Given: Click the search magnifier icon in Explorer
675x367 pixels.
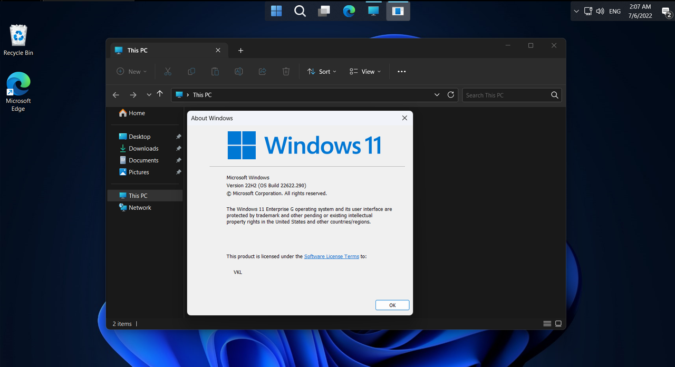Looking at the screenshot, I should click(x=554, y=95).
